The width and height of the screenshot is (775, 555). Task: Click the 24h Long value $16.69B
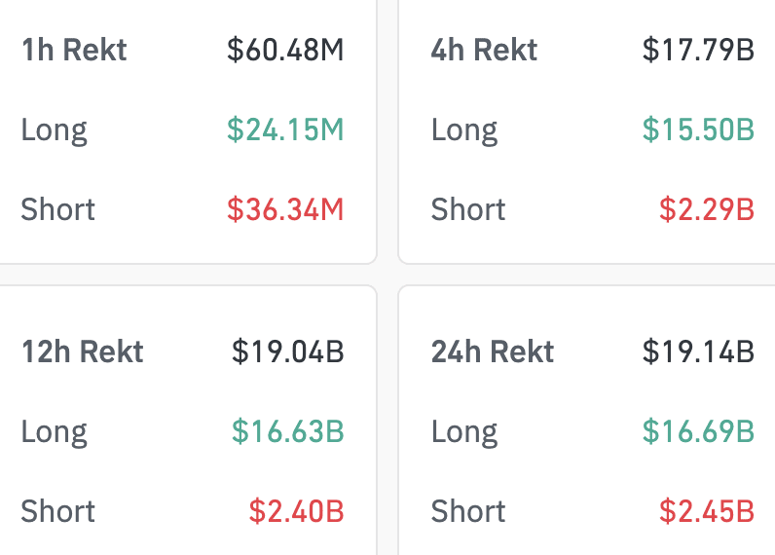tap(698, 431)
